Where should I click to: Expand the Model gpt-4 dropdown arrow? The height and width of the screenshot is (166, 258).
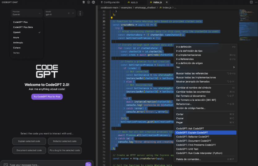(x=73, y=13)
